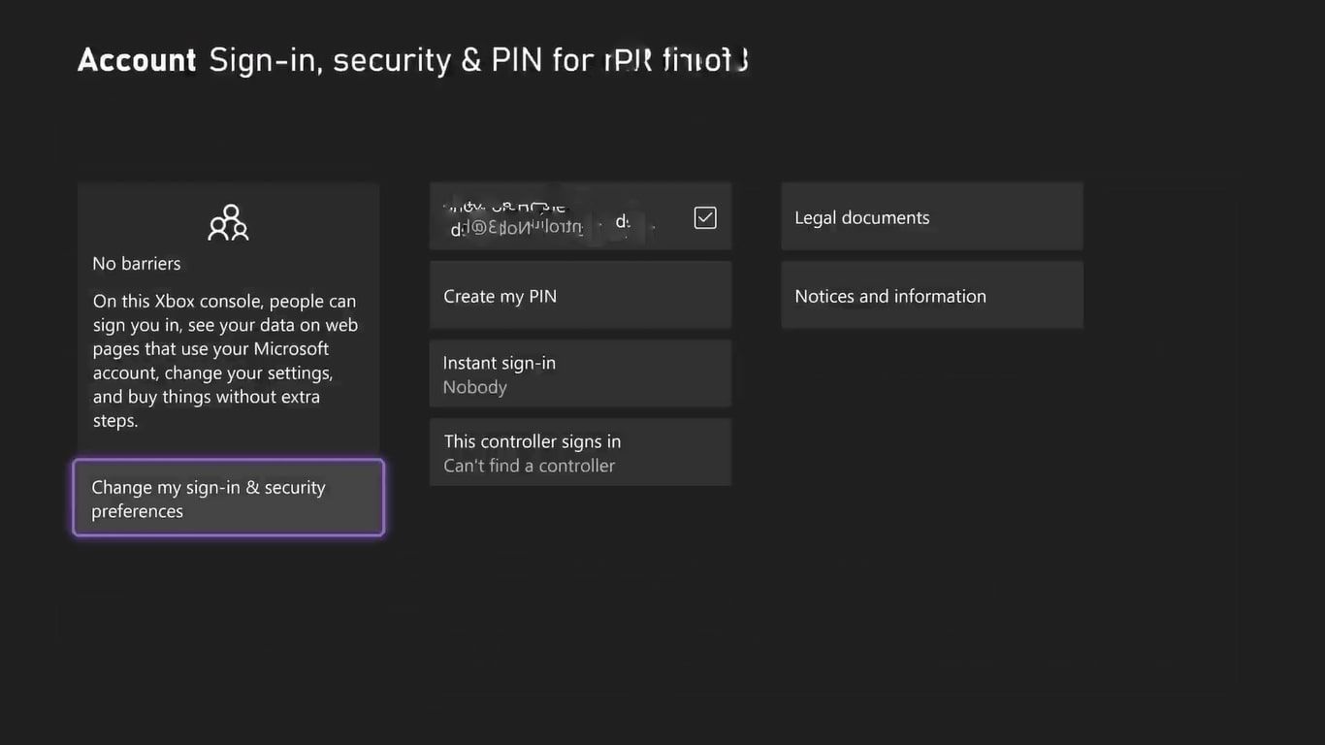Click the Xbox console description paragraph

[225, 361]
